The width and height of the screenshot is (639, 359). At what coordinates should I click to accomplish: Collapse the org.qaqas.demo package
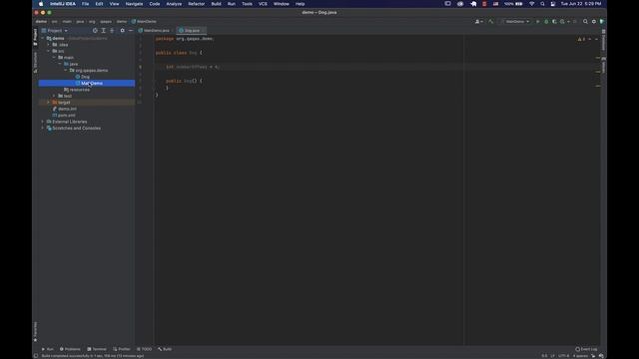[x=66, y=71]
